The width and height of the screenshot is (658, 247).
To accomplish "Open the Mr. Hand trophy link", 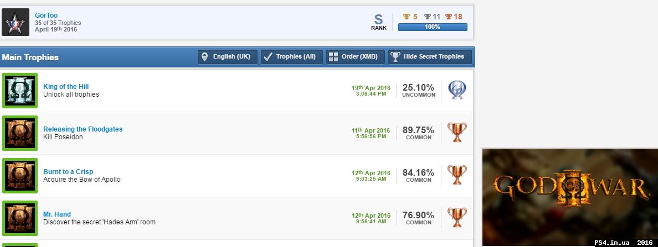I will point(57,214).
